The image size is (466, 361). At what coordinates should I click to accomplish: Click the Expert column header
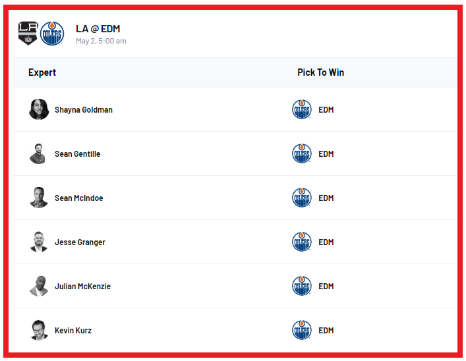click(42, 72)
